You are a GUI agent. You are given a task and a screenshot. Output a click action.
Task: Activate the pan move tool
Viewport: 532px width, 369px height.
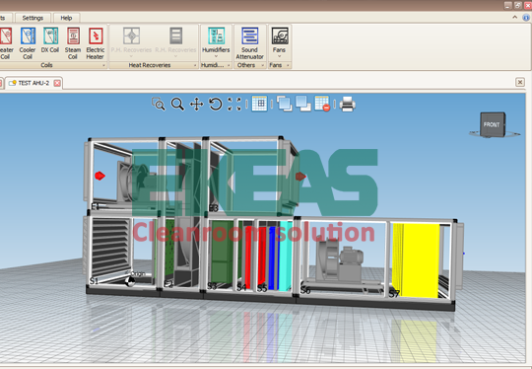point(196,104)
